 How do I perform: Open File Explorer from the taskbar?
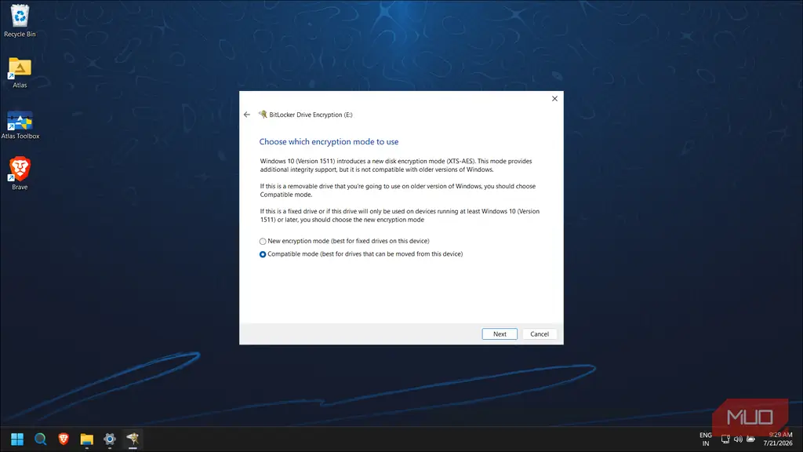pos(86,439)
